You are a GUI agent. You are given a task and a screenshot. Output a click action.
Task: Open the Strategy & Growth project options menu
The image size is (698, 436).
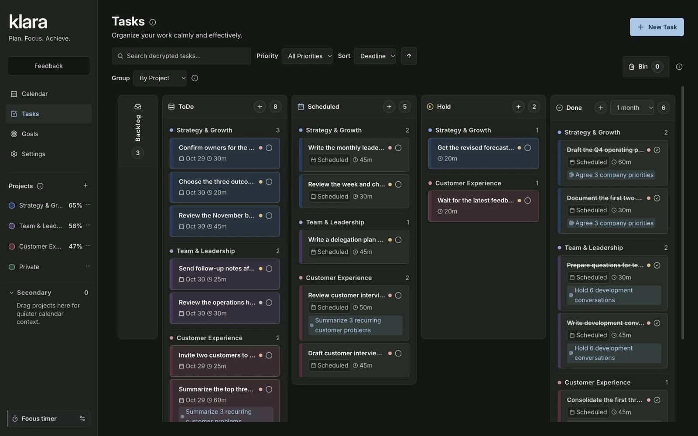88,205
